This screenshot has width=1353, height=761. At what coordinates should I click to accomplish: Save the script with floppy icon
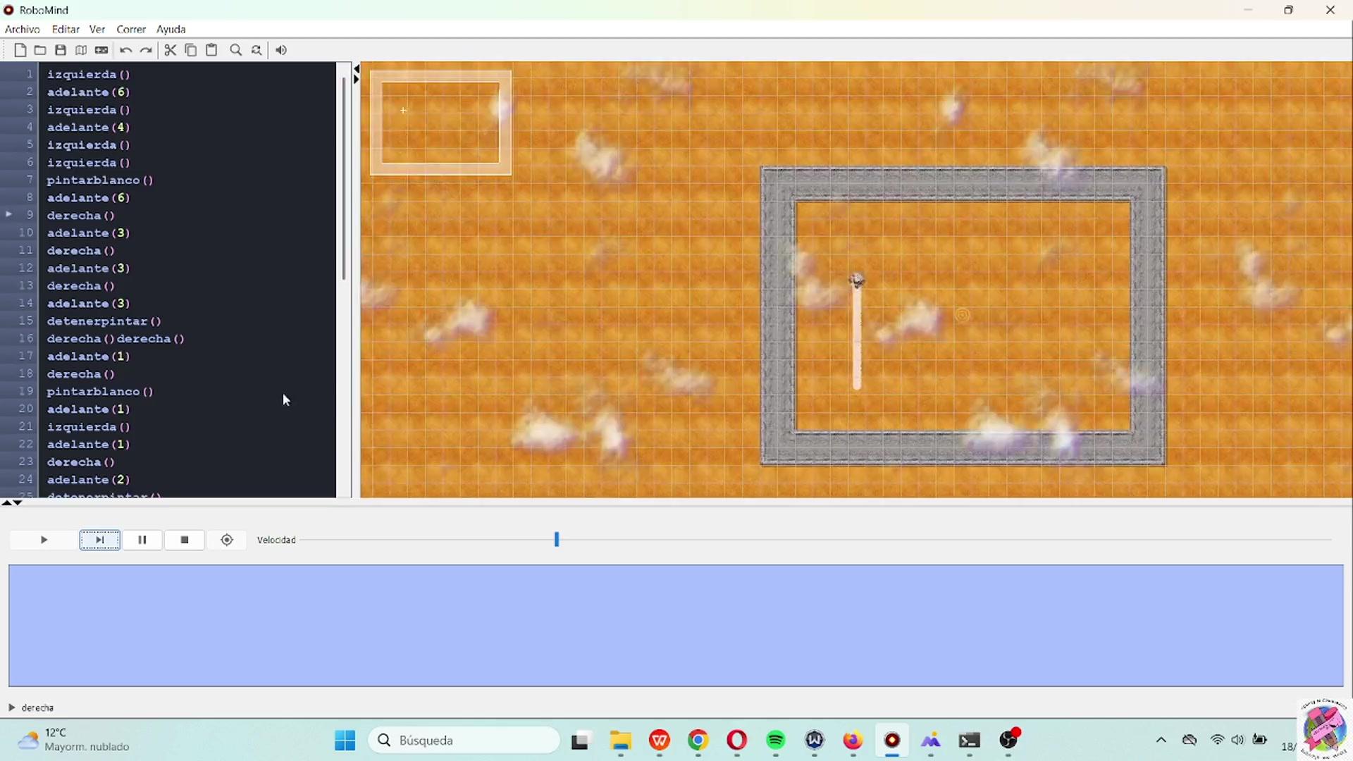pyautogui.click(x=61, y=50)
